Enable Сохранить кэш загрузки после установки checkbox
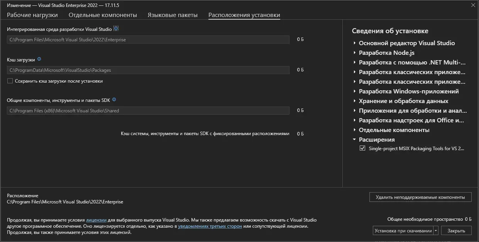This screenshot has width=479, height=242. [10, 81]
